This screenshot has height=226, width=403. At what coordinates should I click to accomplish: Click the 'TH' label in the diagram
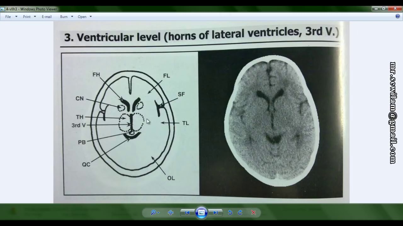pyautogui.click(x=80, y=117)
